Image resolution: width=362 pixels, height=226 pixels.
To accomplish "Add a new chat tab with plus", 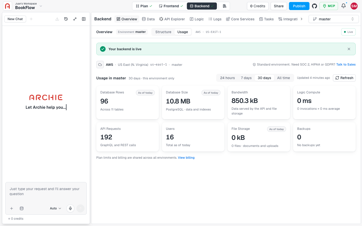I will [x=31, y=19].
